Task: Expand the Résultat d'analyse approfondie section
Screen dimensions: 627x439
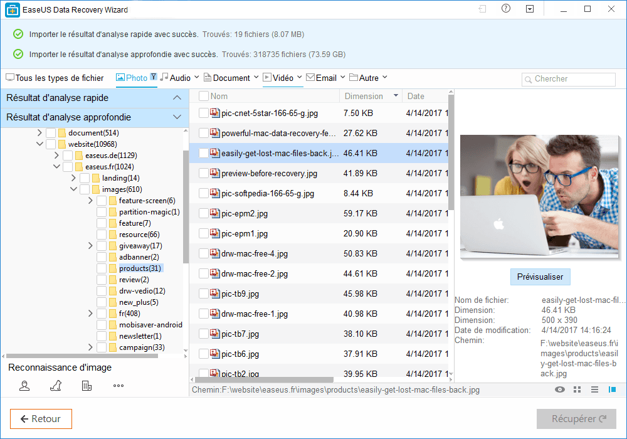Action: pos(177,117)
